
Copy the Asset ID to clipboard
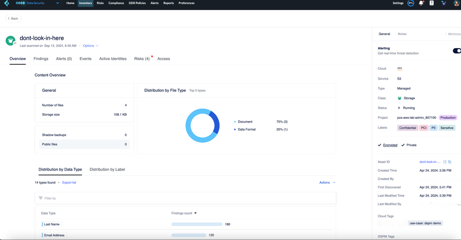pos(450,162)
